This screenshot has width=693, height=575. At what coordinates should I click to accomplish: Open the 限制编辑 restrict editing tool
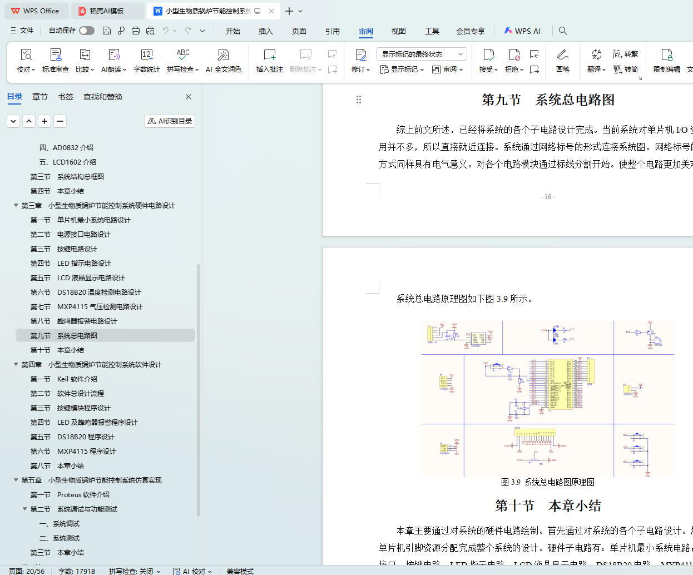(666, 60)
